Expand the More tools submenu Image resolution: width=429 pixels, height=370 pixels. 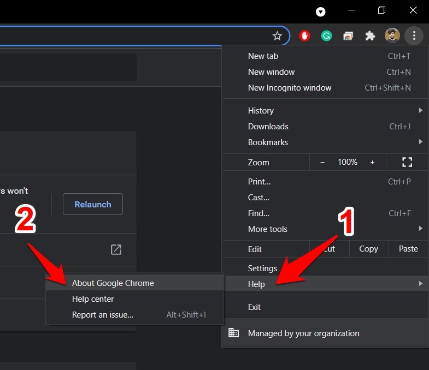[x=325, y=229]
